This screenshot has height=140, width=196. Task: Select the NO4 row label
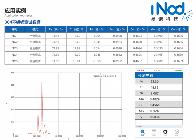tap(14, 55)
